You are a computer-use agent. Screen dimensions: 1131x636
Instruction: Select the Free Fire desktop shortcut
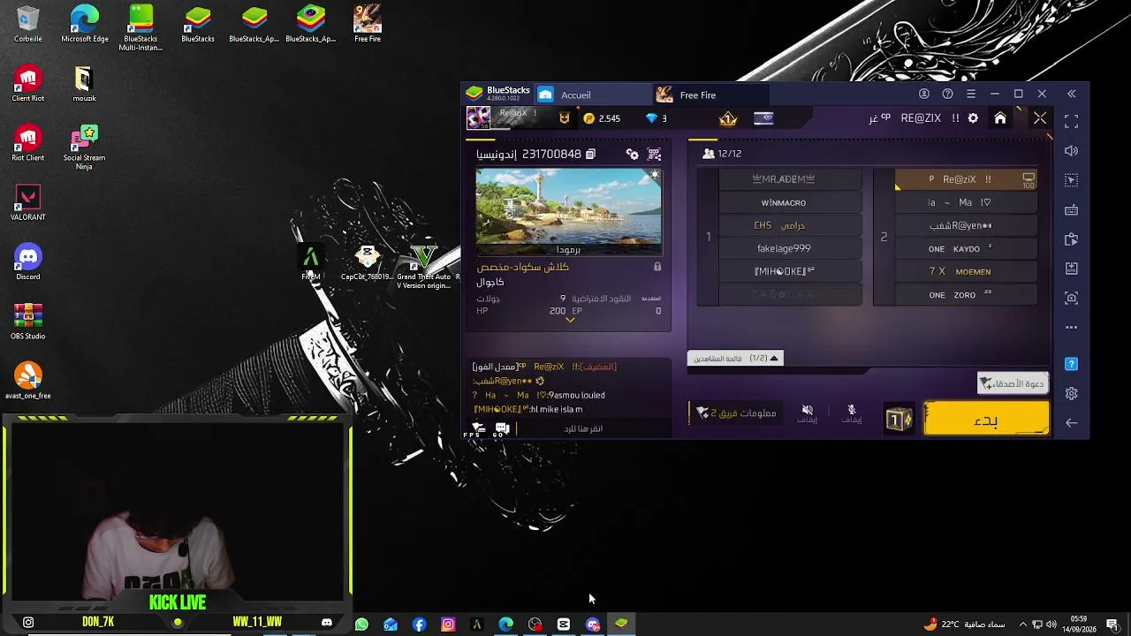pos(368,24)
